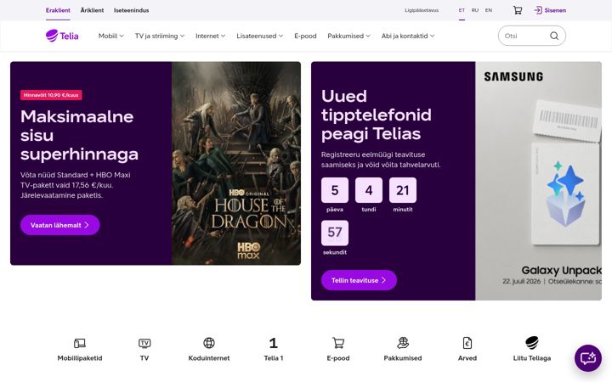This screenshot has height=382, width=612.
Task: Expand the Abi ja kontaktid menu
Action: coord(407,36)
